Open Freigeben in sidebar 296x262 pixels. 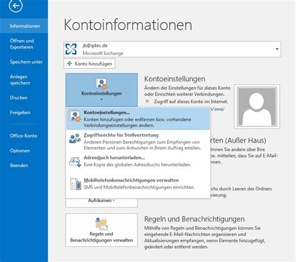coord(24,112)
